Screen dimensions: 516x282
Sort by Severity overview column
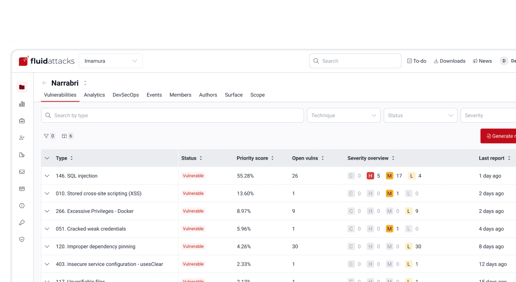(x=371, y=158)
